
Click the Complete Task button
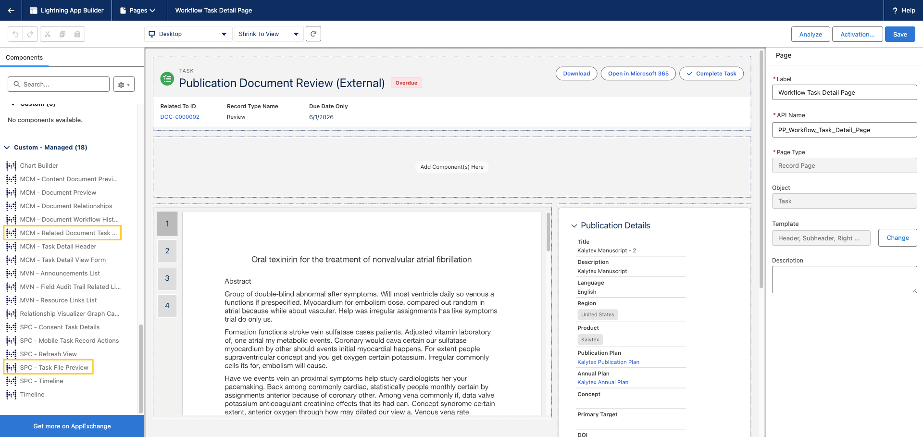(711, 74)
